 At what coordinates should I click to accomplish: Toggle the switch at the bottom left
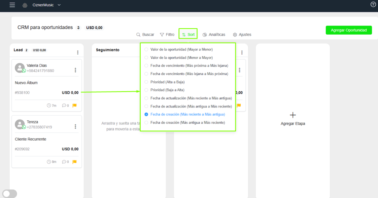pyautogui.click(x=10, y=194)
